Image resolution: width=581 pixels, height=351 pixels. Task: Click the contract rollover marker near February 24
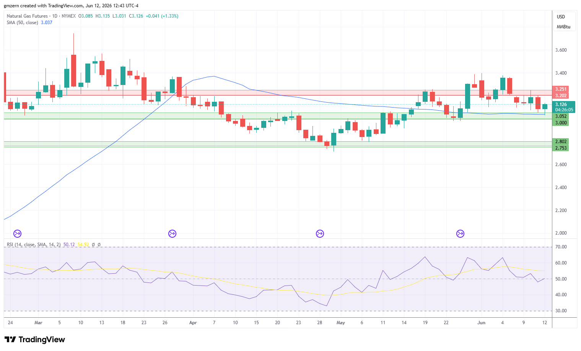point(17,233)
